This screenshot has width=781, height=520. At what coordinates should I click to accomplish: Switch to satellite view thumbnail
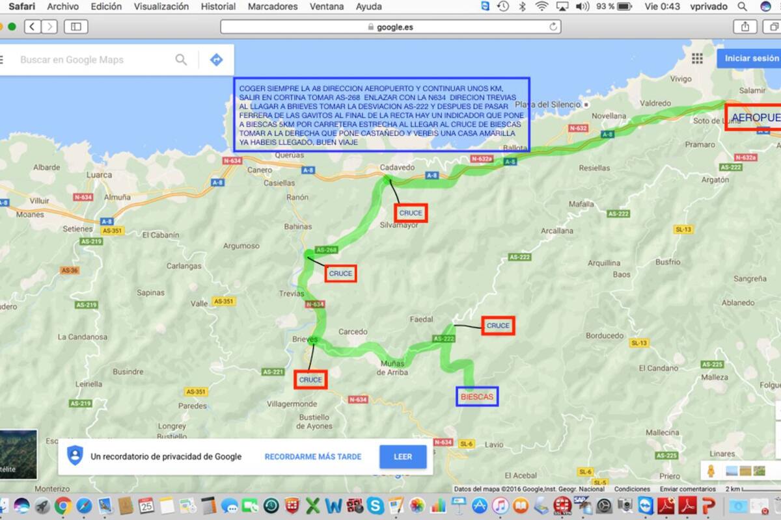tap(18, 454)
